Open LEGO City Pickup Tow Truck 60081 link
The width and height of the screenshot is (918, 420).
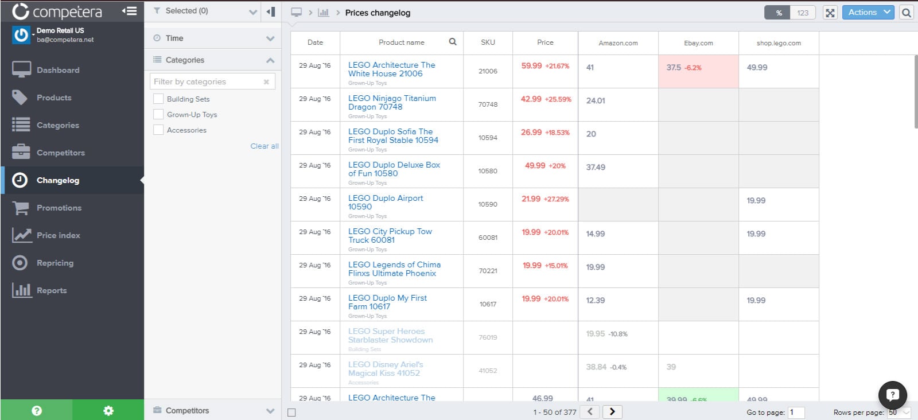(x=390, y=236)
